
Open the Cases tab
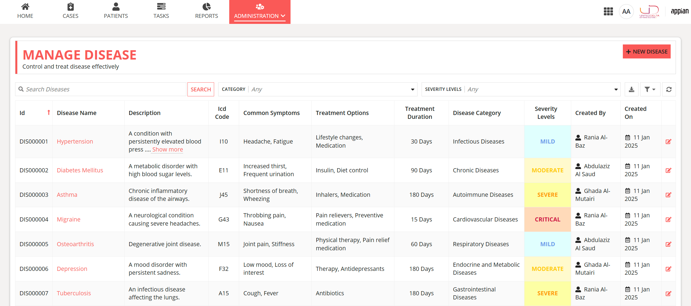[70, 12]
